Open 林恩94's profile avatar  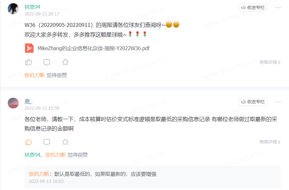[13, 9]
